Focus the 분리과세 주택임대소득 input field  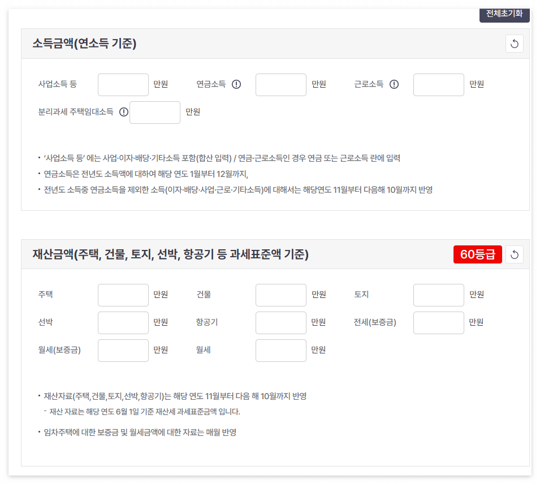coord(155,113)
